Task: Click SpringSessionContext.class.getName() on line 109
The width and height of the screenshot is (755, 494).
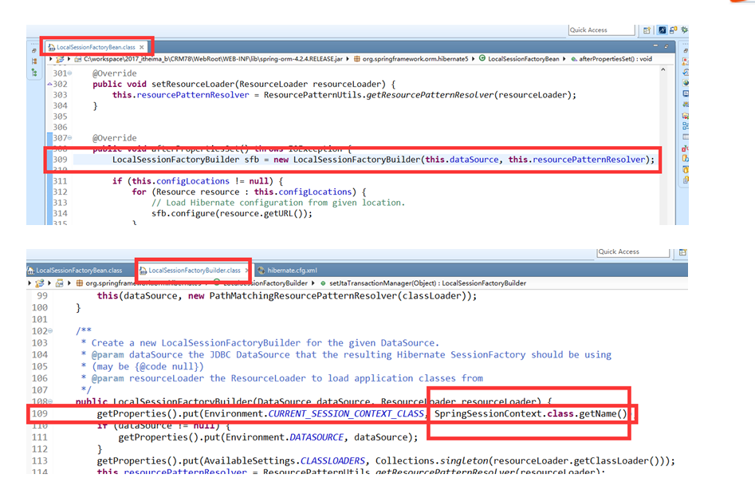Action: [x=531, y=414]
